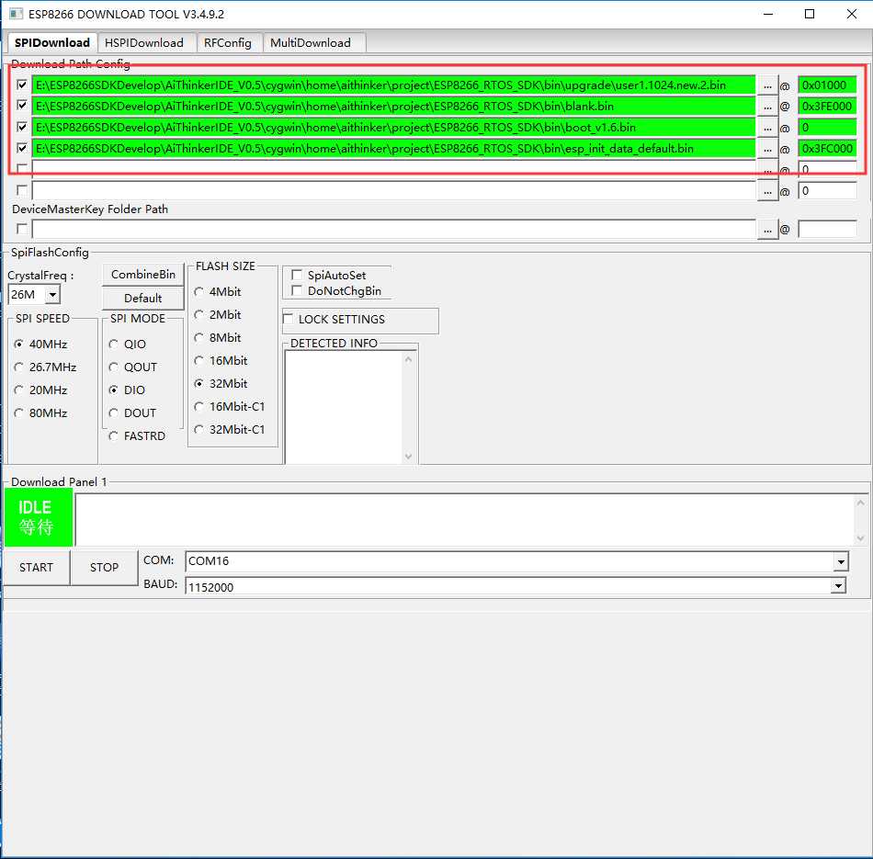Viewport: 873px width, 859px height.
Task: Click the DETECTED INFO text area
Action: click(344, 407)
